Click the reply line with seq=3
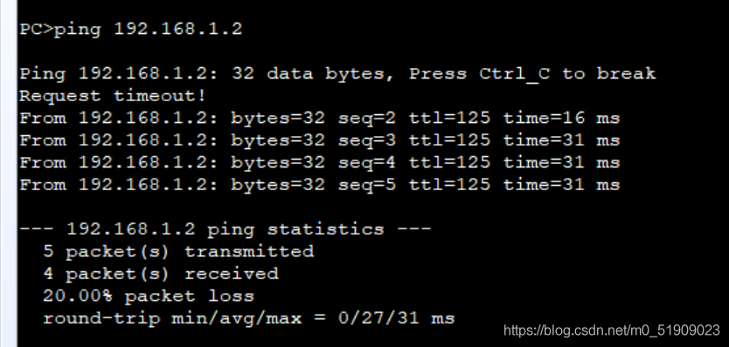Viewport: 729px width, 347px height. 319,140
